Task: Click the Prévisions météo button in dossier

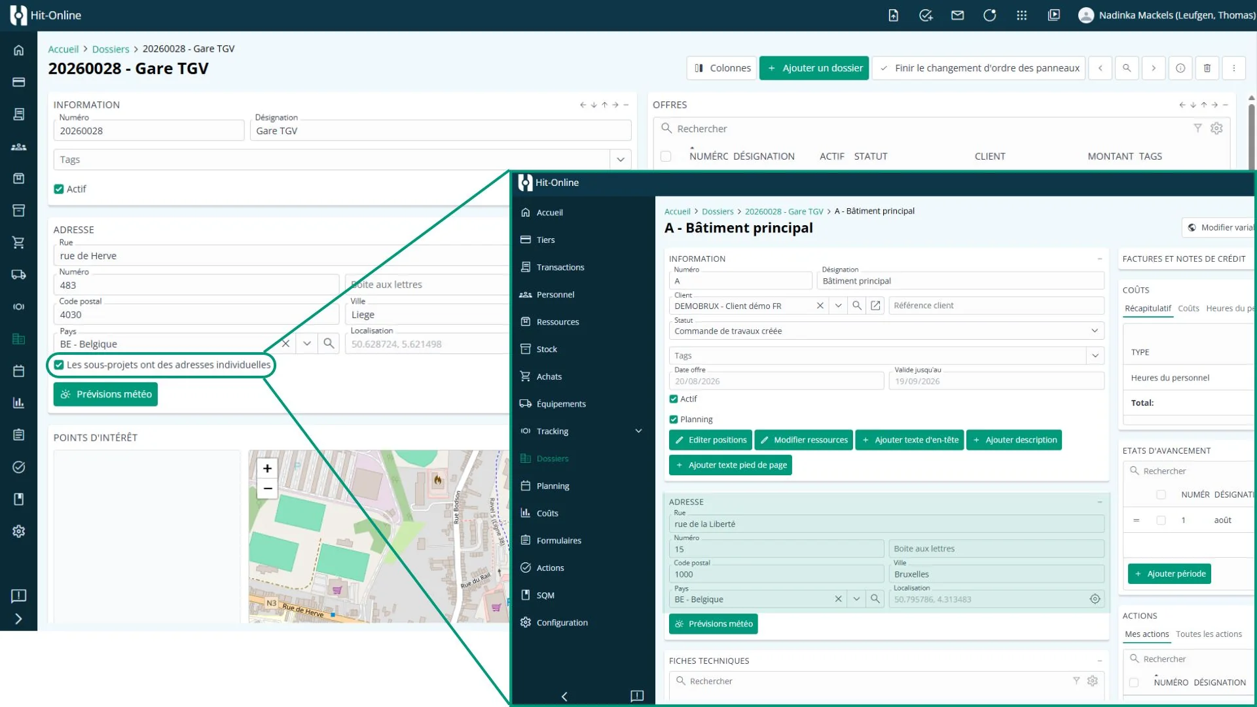Action: [x=105, y=394]
